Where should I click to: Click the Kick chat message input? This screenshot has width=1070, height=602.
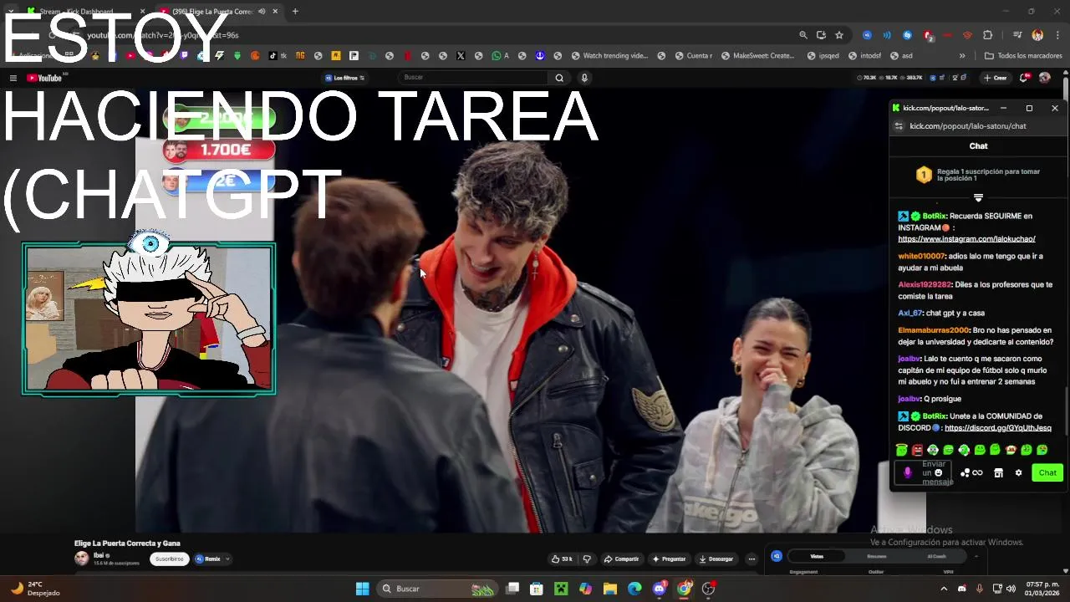click(x=923, y=473)
